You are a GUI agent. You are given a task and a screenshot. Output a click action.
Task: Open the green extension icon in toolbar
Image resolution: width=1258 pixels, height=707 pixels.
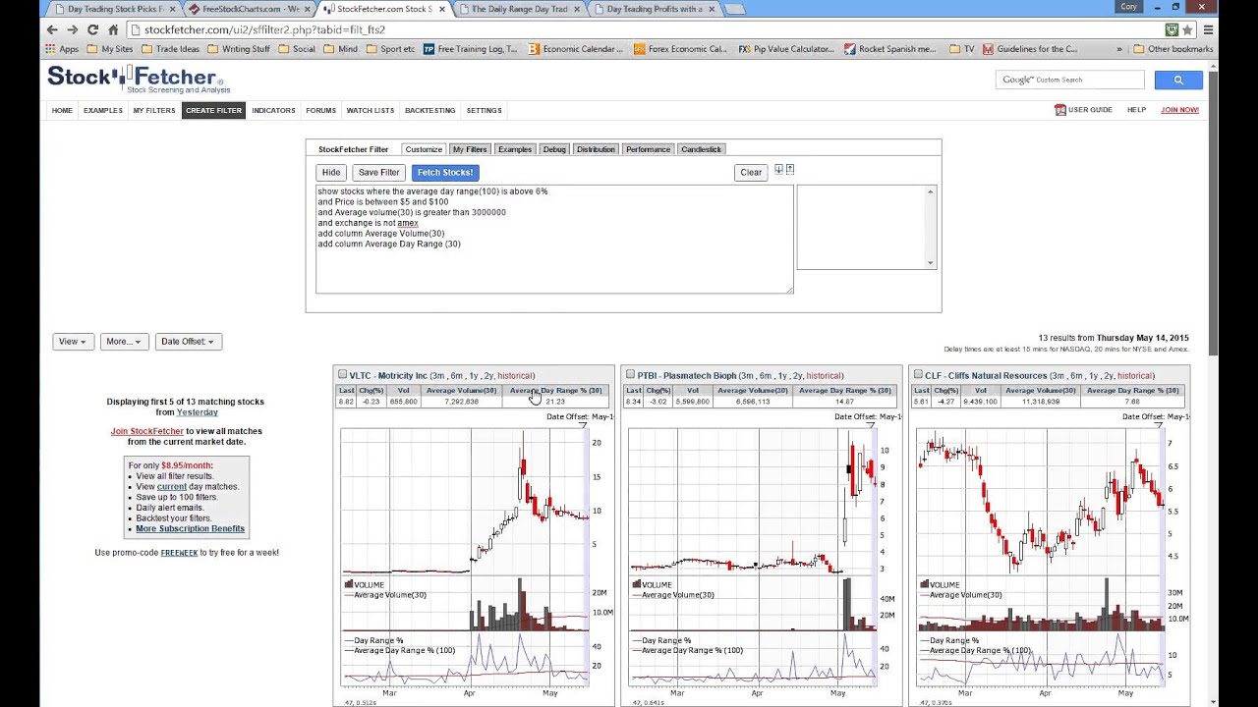(x=1172, y=29)
